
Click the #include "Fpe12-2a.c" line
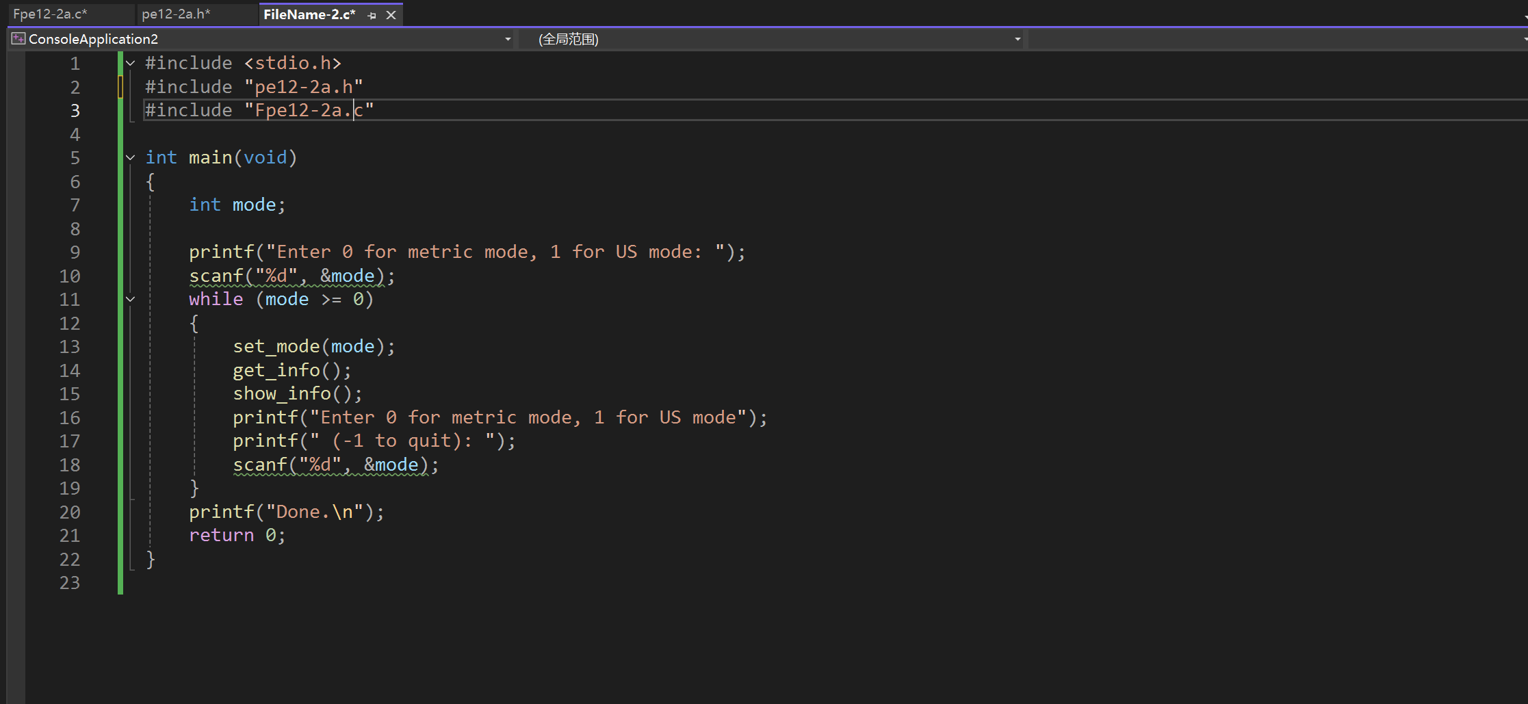point(259,110)
